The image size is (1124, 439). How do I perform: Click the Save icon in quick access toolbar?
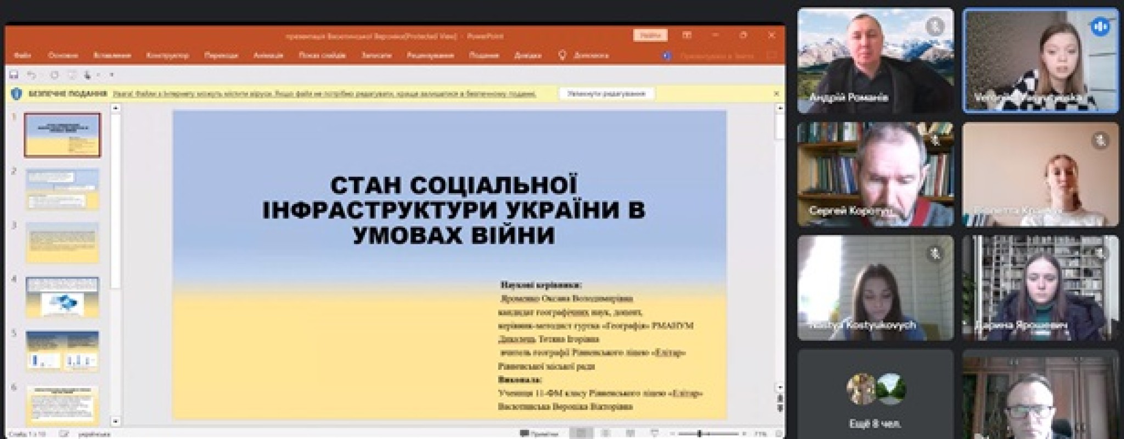point(14,75)
